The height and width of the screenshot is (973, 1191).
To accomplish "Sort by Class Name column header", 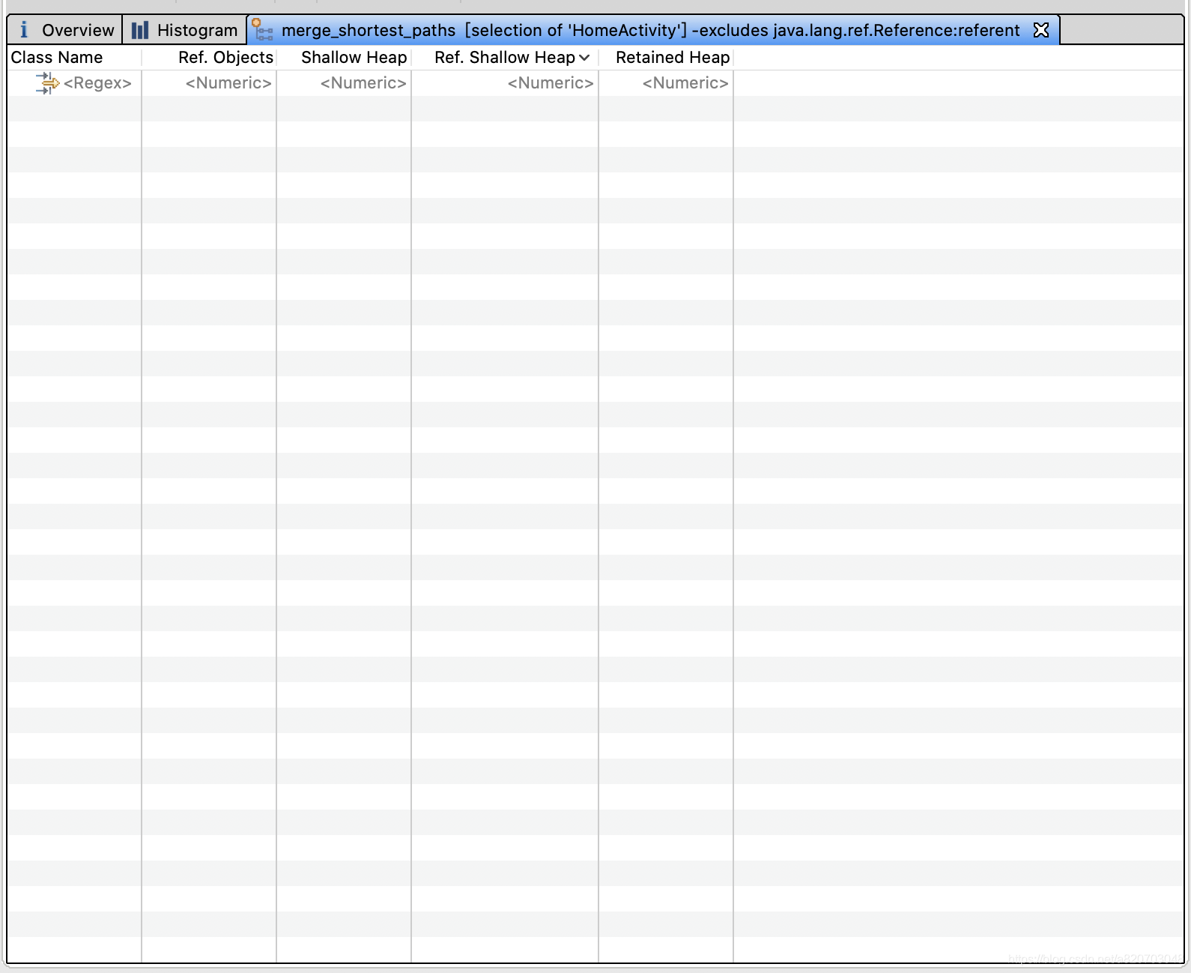I will tap(74, 58).
